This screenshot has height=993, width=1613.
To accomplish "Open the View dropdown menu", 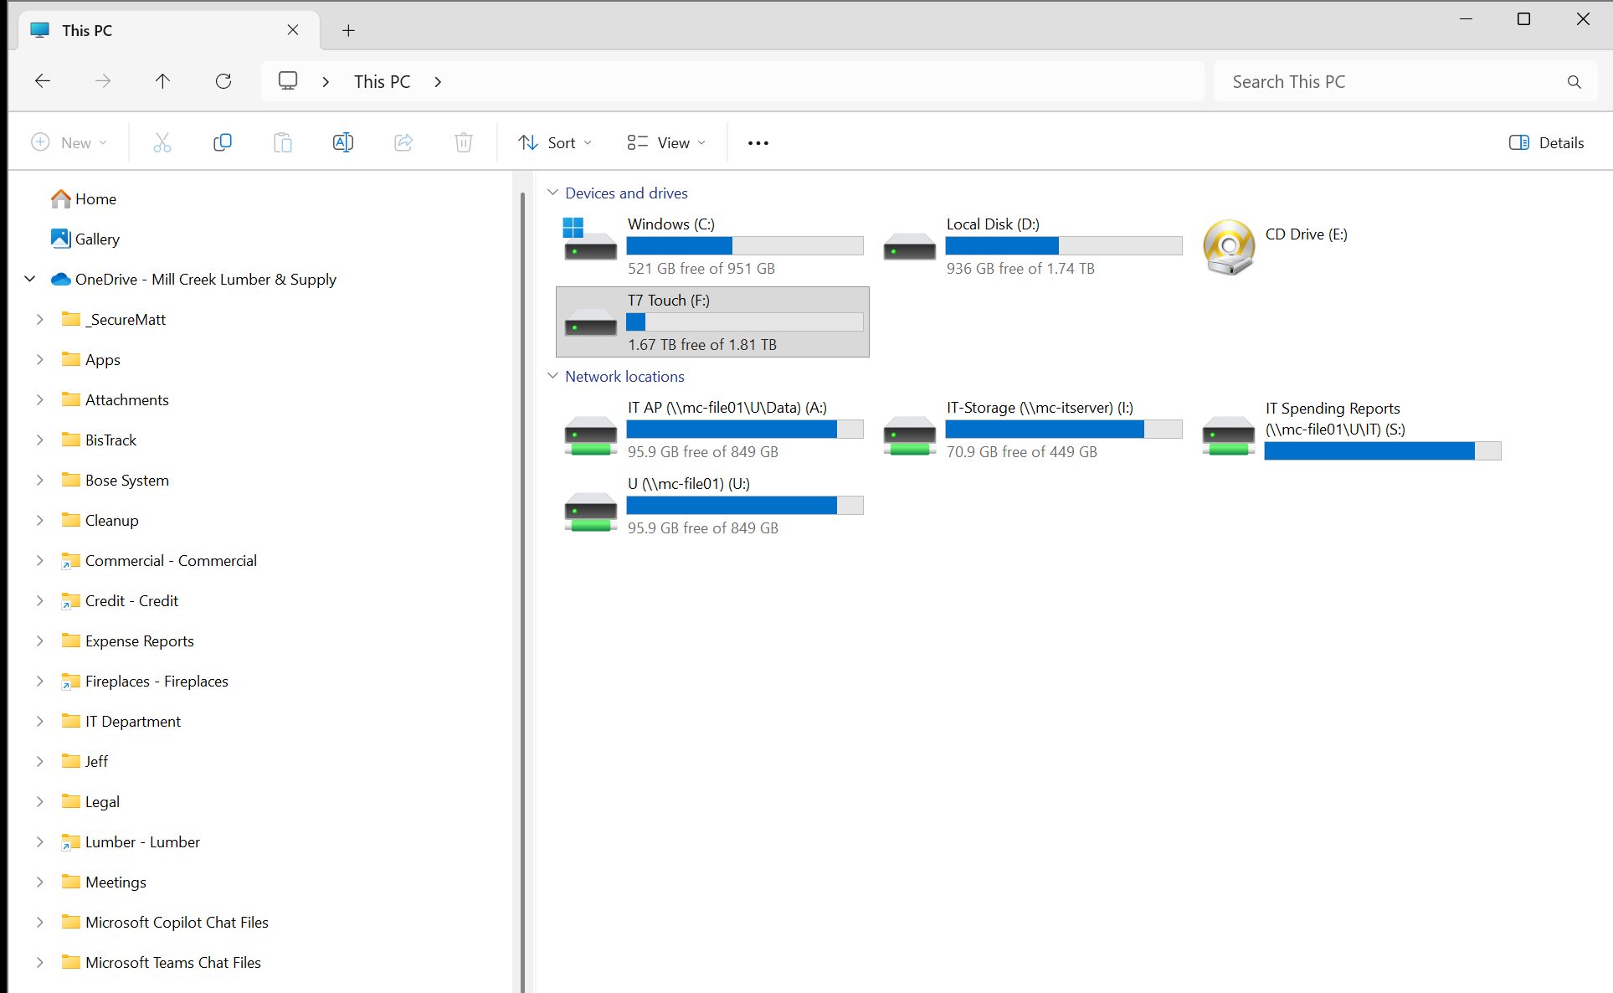I will click(666, 142).
